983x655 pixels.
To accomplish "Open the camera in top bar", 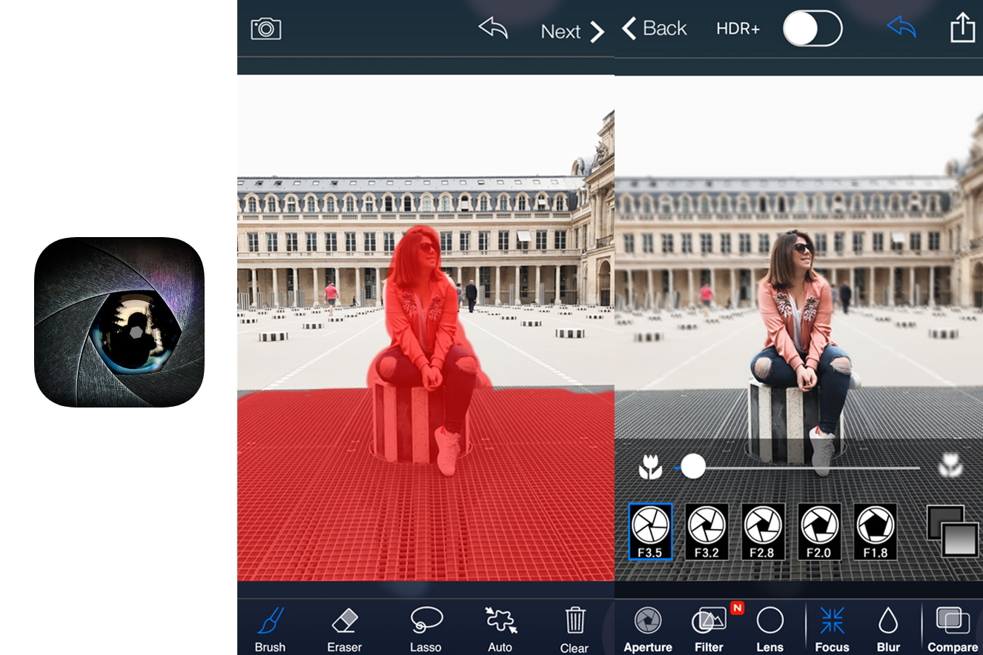I will [266, 29].
